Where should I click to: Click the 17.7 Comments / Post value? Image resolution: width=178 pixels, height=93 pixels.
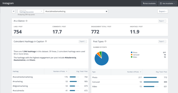57,32
